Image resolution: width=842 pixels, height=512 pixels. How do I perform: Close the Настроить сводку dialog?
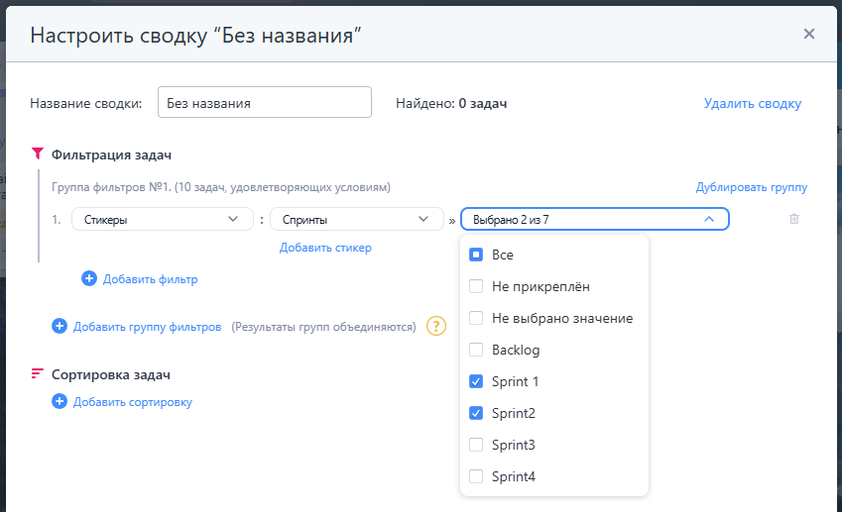point(808,34)
